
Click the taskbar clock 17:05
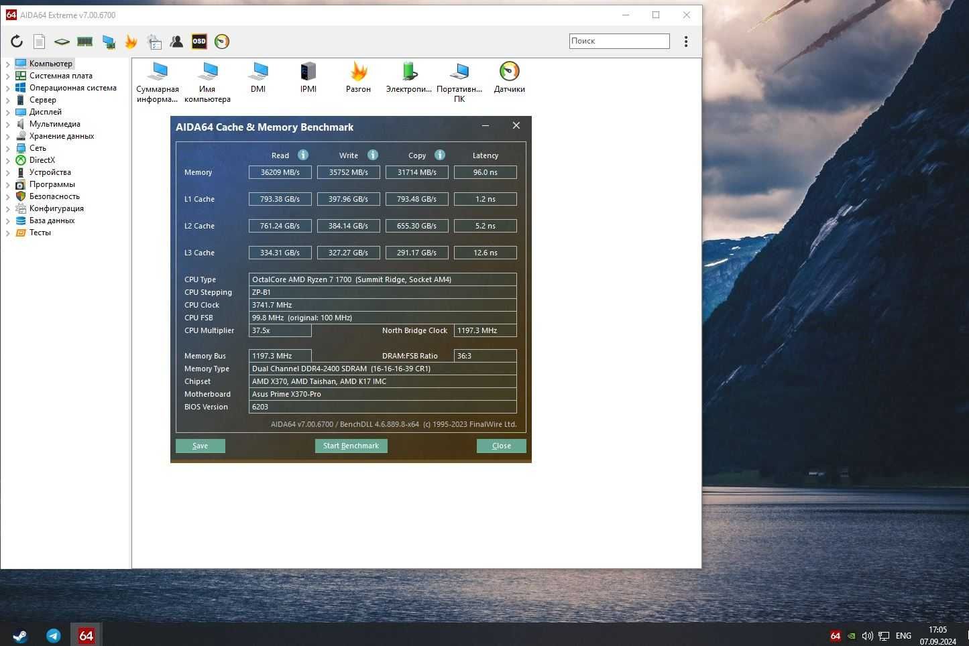click(938, 630)
